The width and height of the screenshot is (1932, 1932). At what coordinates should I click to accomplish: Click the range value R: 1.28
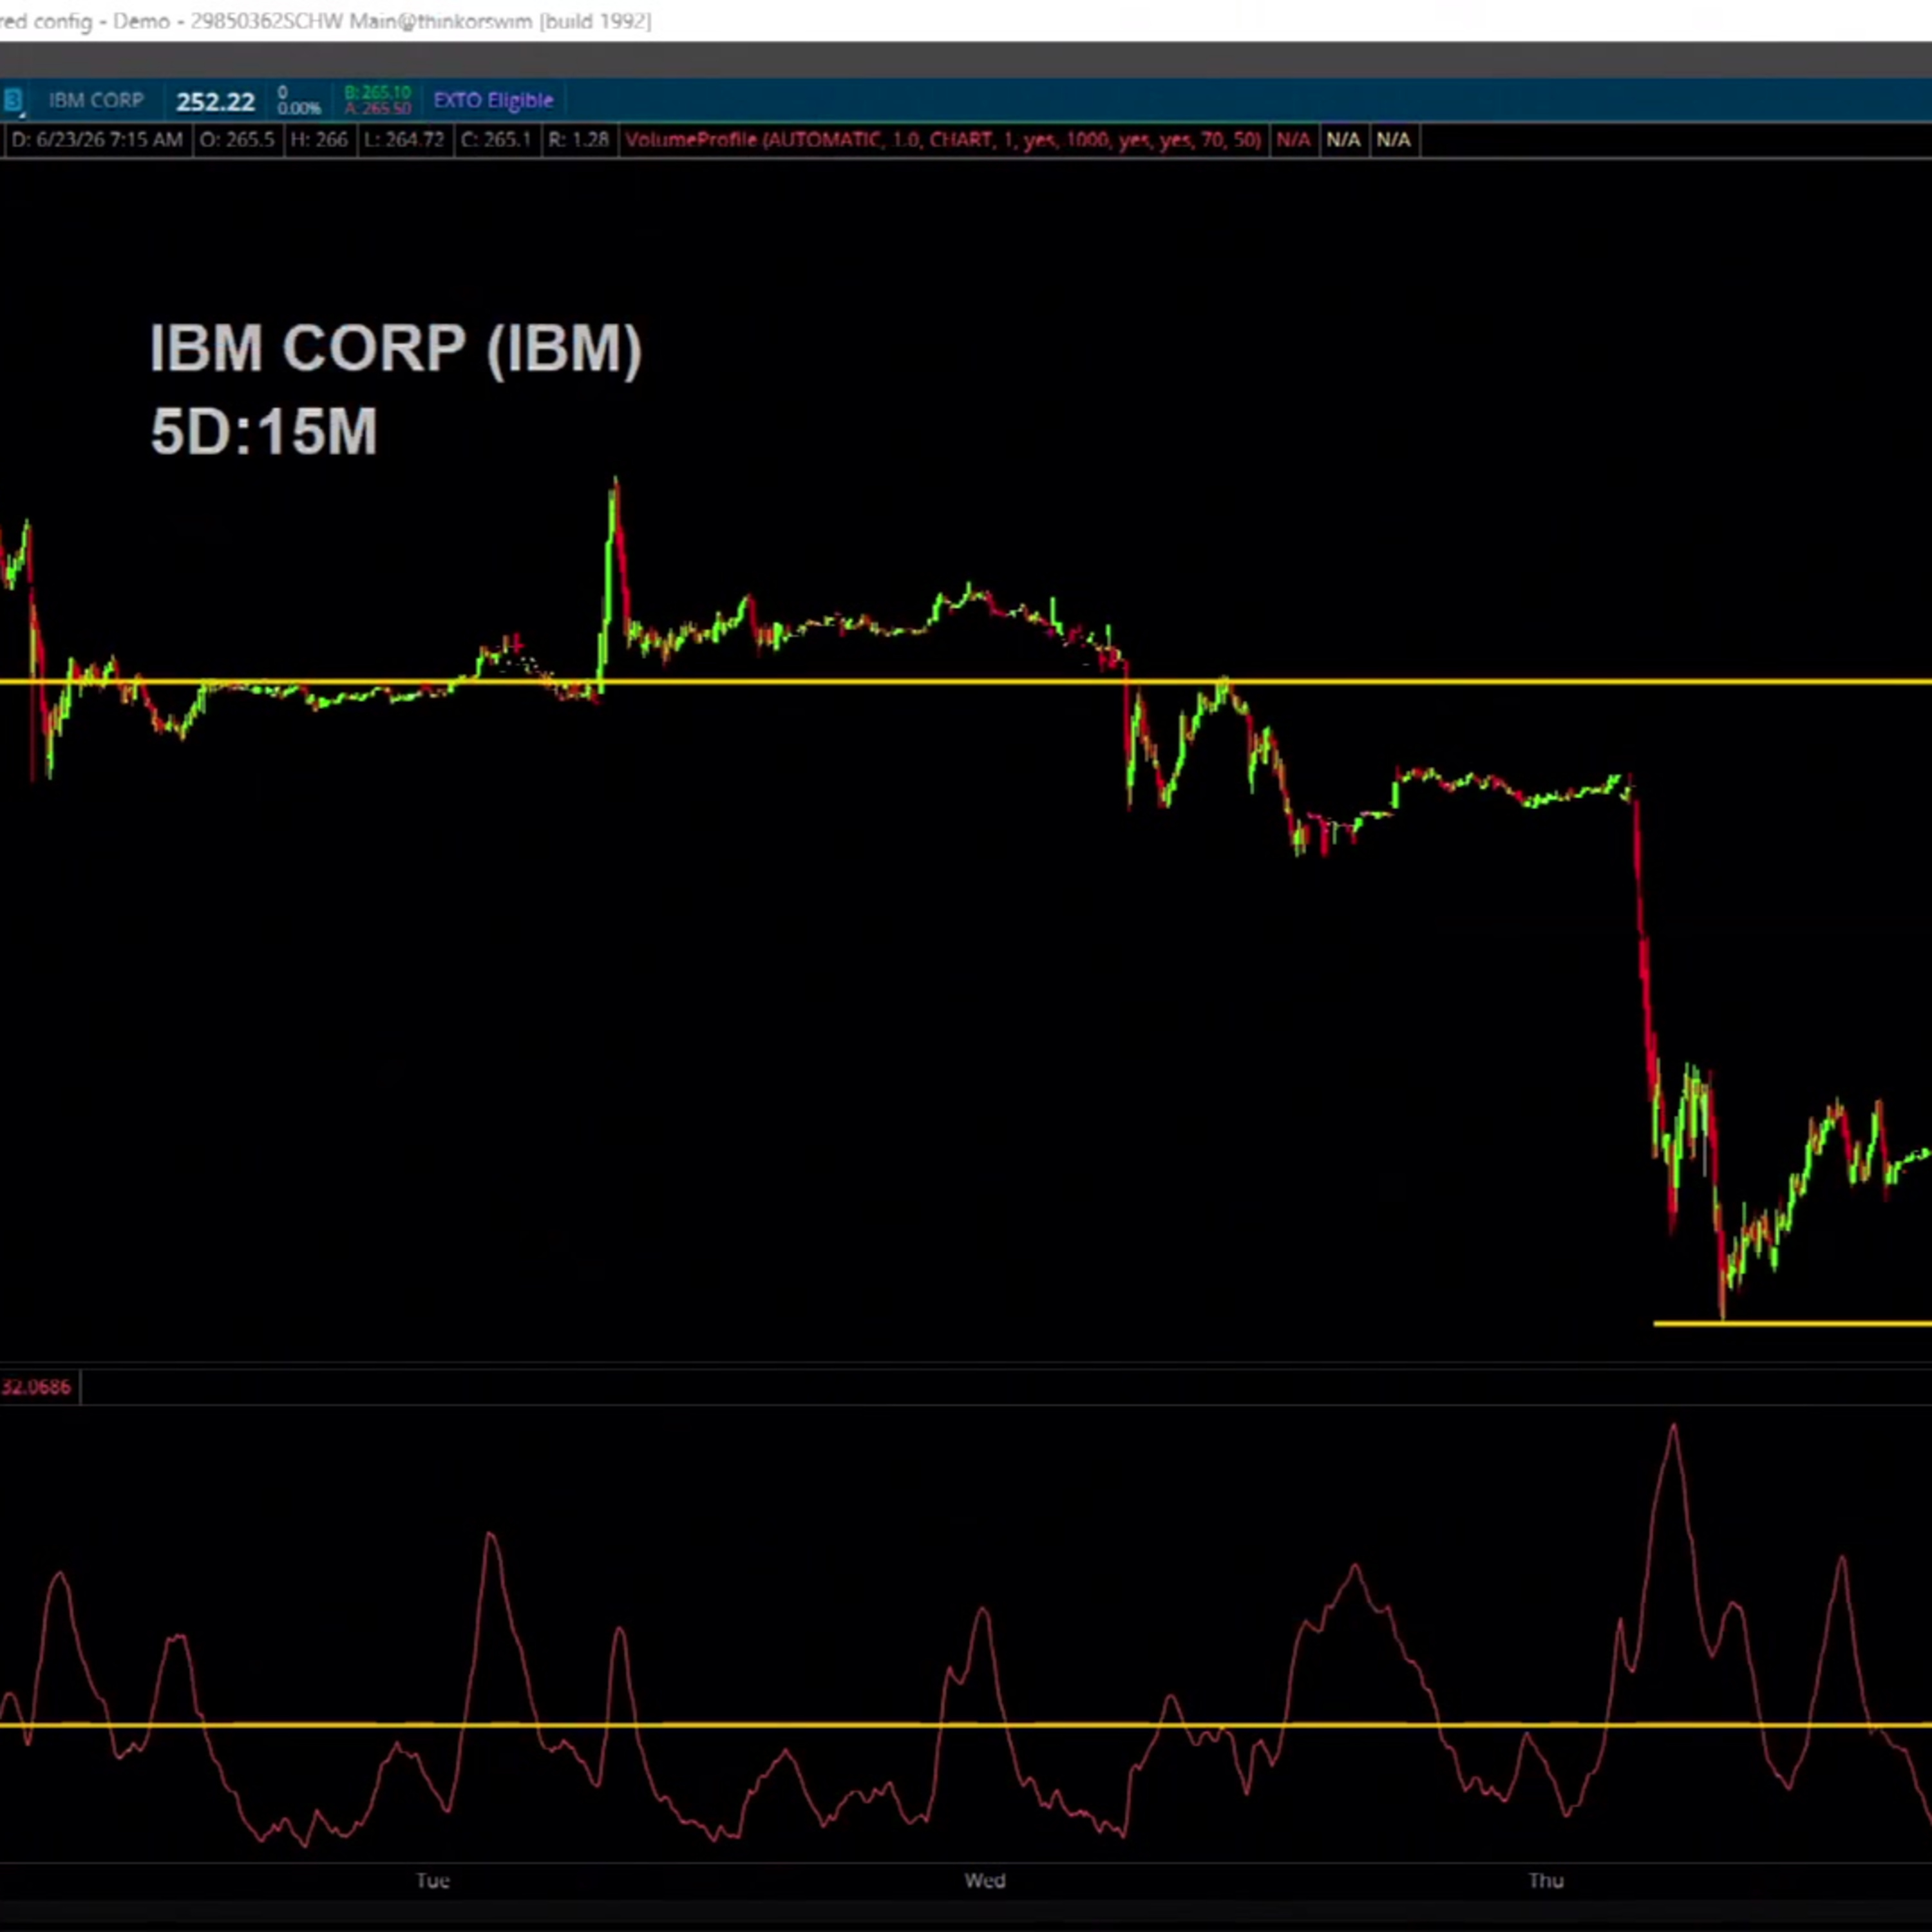pyautogui.click(x=578, y=140)
